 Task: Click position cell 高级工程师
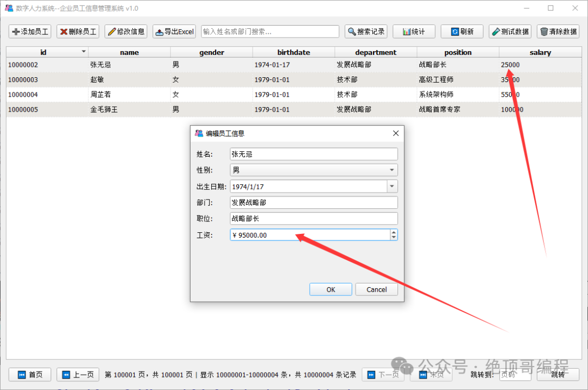click(458, 79)
